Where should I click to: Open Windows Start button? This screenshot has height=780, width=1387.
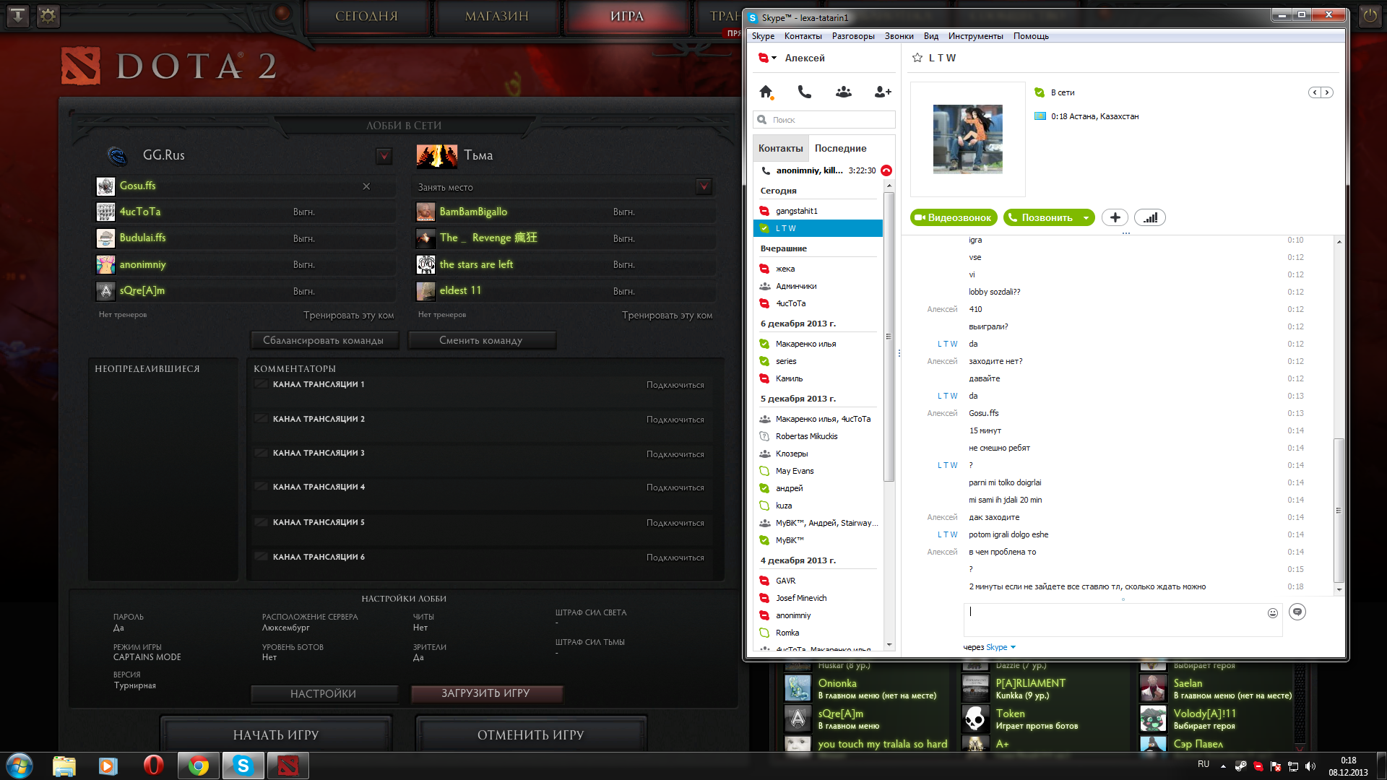pyautogui.click(x=20, y=765)
